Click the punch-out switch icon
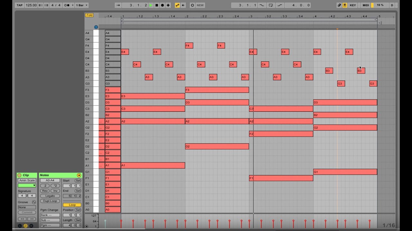Image resolution: width=412 pixels, height=231 pixels. click(280, 5)
